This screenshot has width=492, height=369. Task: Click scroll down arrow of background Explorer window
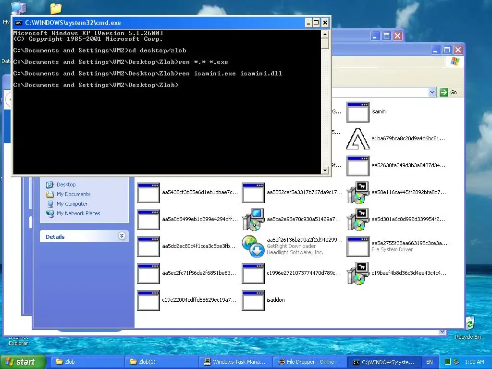(x=443, y=332)
